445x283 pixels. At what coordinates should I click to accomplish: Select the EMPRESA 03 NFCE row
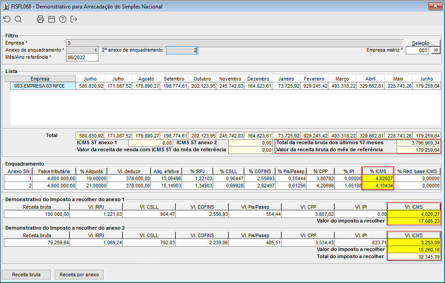coord(43,86)
